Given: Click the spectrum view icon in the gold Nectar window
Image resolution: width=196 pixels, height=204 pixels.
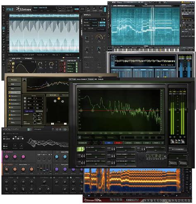Looking at the screenshot, I should click(x=24, y=80).
